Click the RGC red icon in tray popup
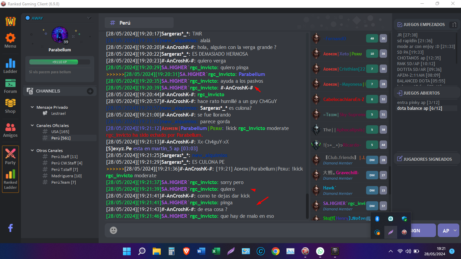Image resolution: width=461 pixels, height=259 pixels. coord(404,232)
